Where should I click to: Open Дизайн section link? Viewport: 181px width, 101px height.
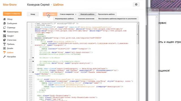tap(10, 48)
